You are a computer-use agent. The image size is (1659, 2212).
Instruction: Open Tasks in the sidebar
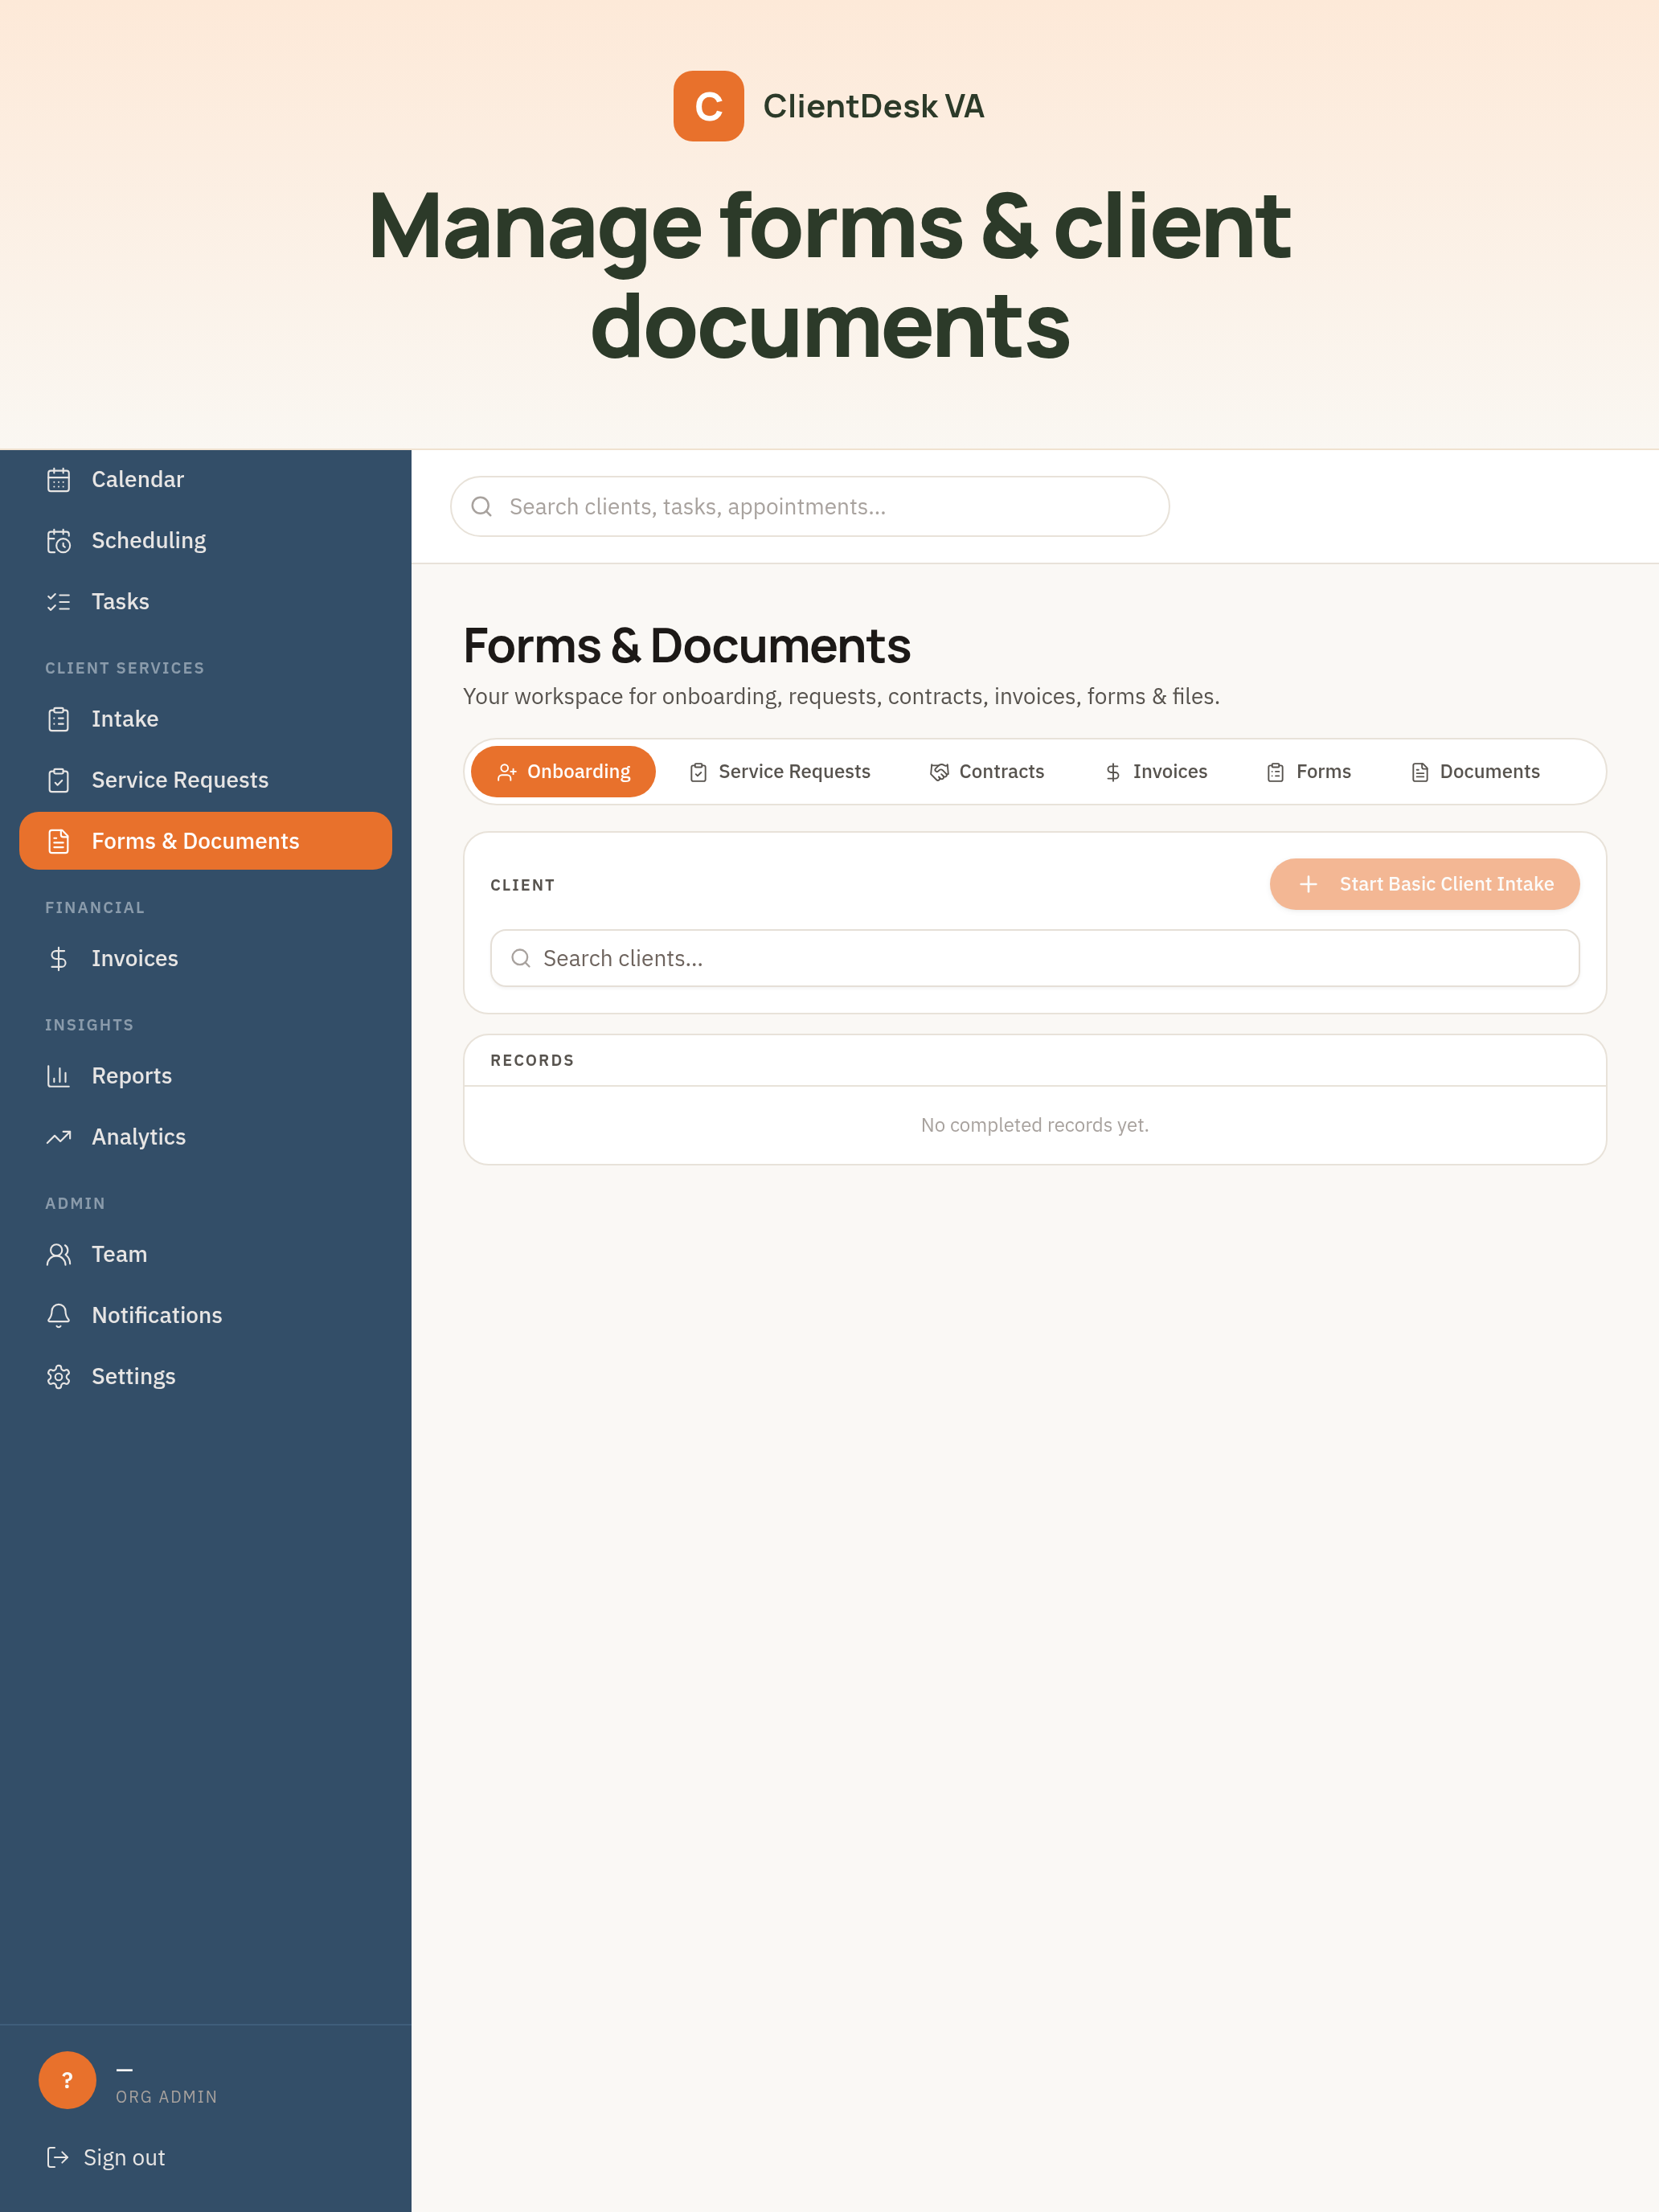(x=205, y=602)
